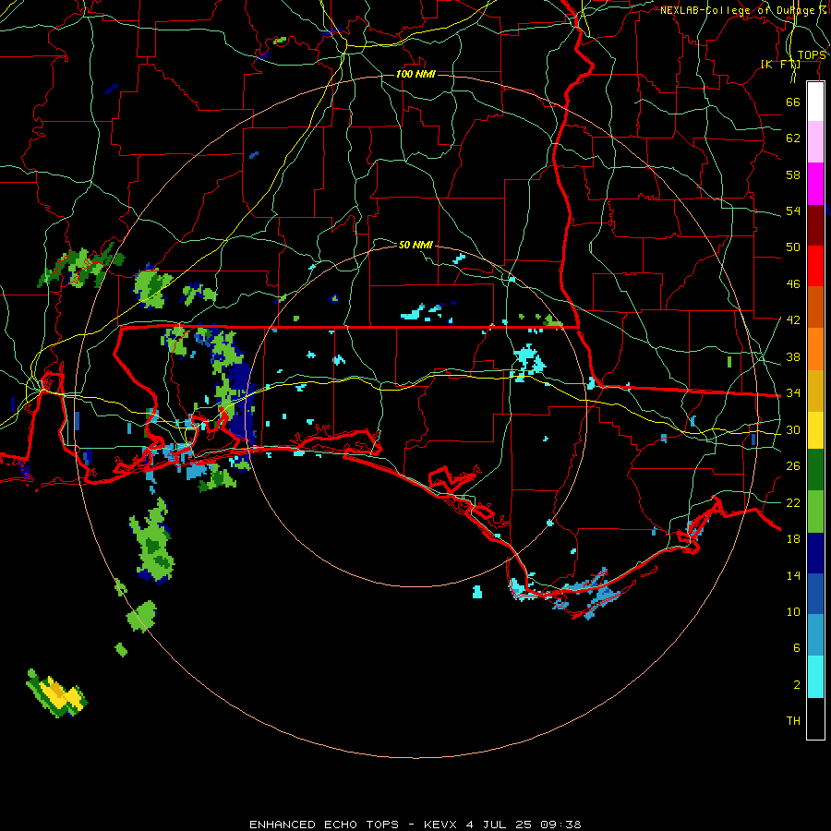Click the legend value '42'

point(793,320)
